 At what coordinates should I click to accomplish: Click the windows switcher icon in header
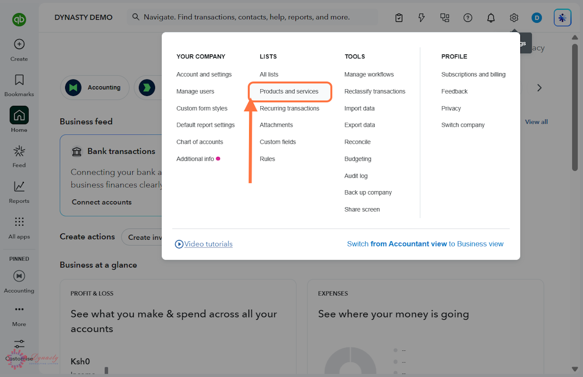445,18
